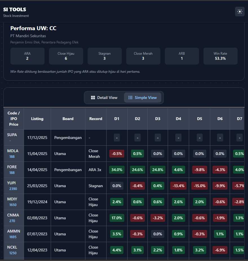Image resolution: width=248 pixels, height=261 pixels.
Task: Toggle the light/dark theme sun icon
Action: 240,12
